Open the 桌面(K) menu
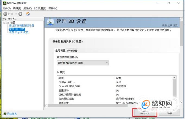 tap(27, 8)
